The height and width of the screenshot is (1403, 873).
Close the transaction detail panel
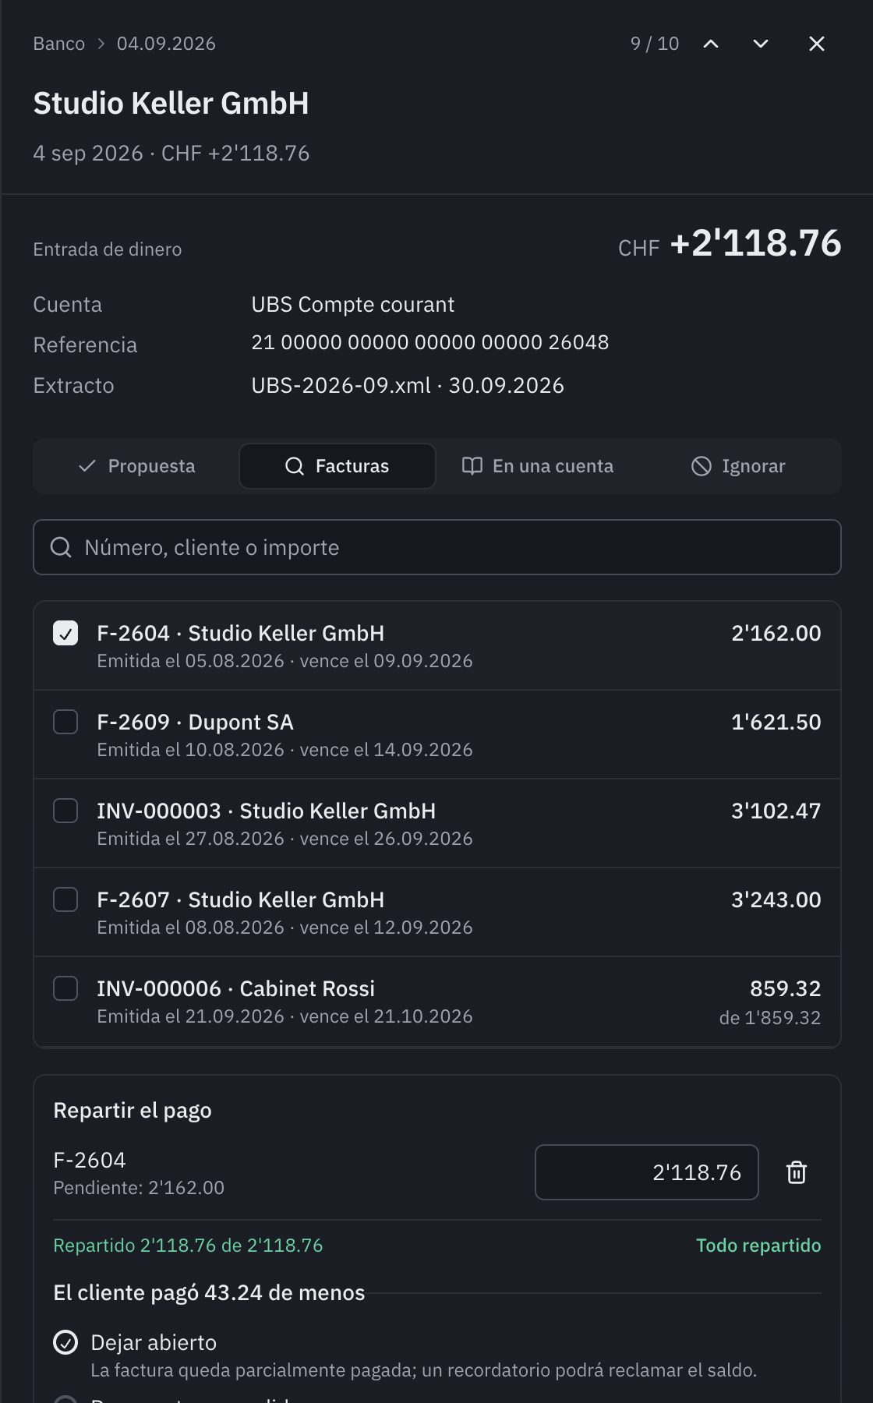coord(817,44)
